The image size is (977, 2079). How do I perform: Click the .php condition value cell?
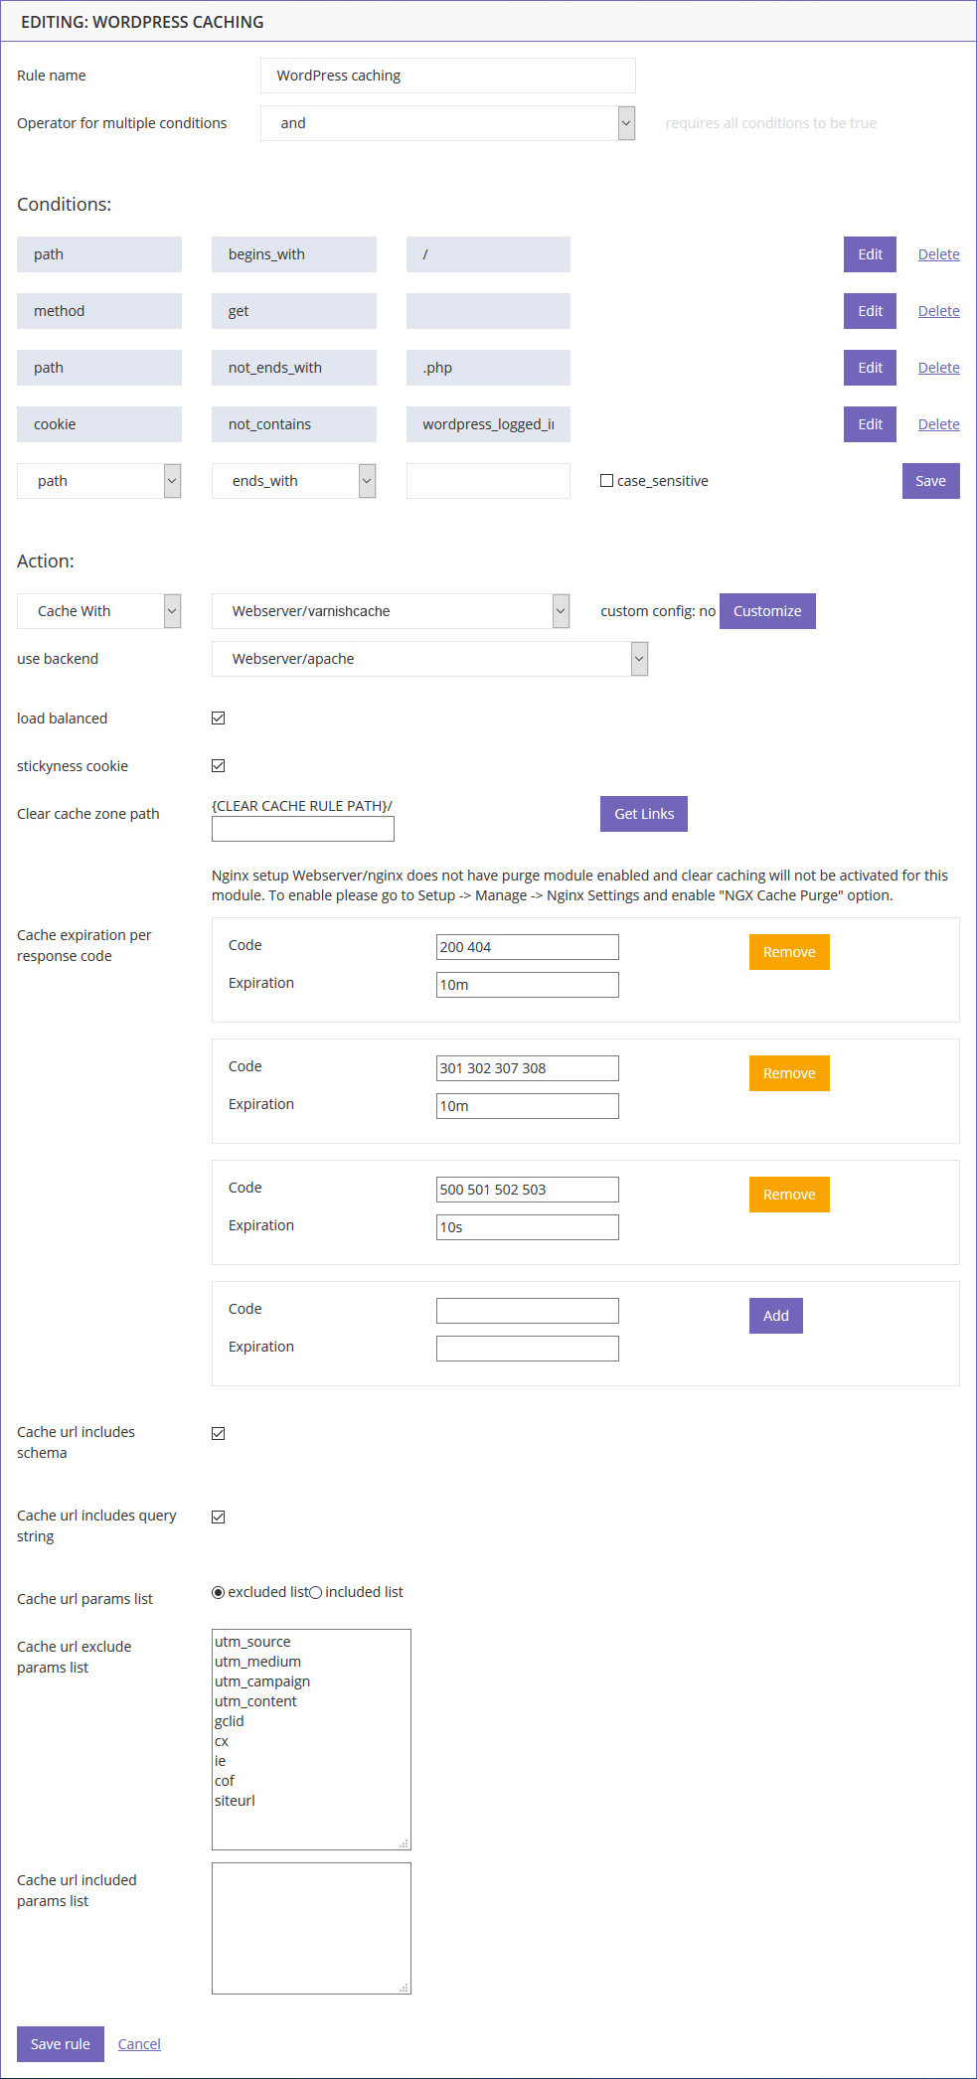(488, 368)
